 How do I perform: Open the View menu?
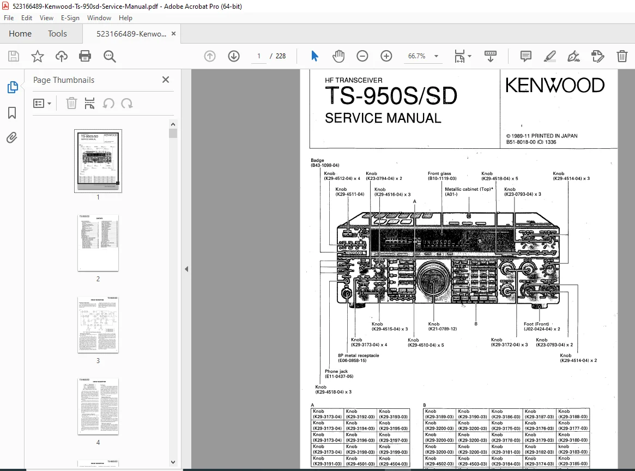[x=46, y=18]
